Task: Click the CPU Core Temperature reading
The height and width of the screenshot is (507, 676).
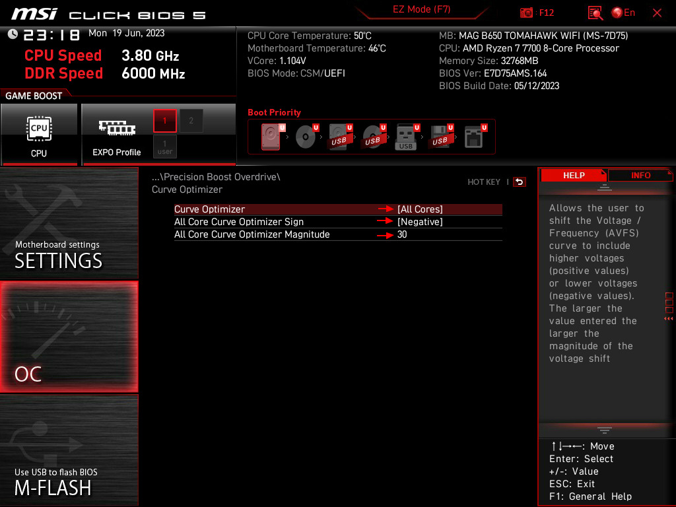Action: 309,36
